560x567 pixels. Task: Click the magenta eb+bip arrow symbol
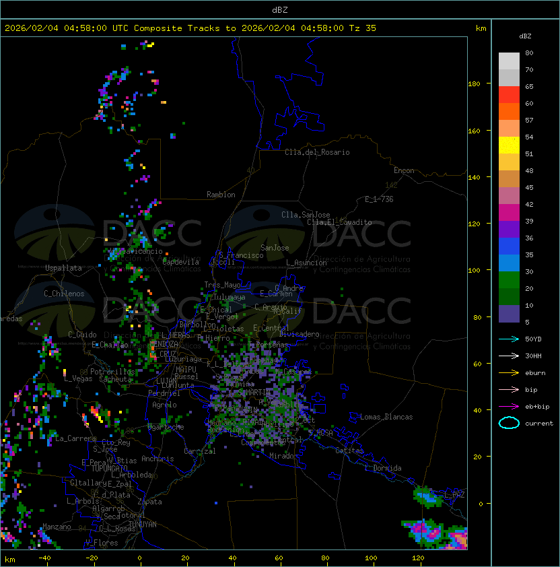(509, 407)
